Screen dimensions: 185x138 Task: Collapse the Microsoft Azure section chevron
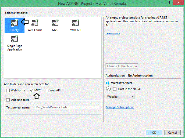[108, 89]
